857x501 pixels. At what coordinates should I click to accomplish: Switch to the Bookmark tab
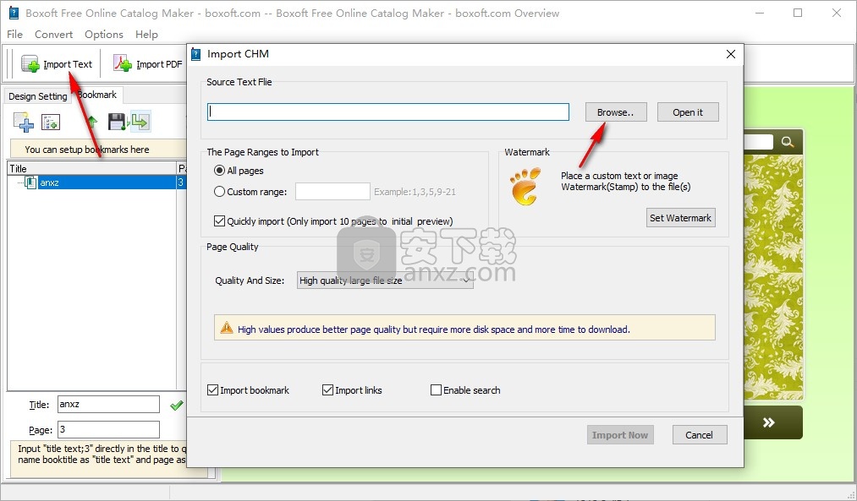click(x=97, y=95)
